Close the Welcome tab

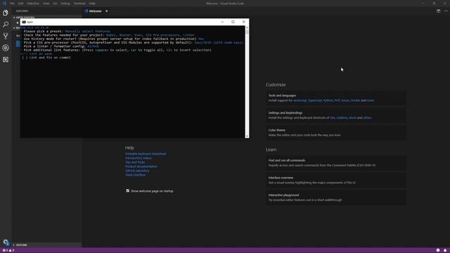tap(106, 11)
